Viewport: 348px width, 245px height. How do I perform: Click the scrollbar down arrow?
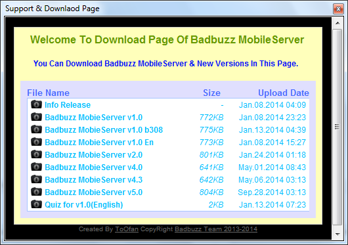click(x=337, y=234)
